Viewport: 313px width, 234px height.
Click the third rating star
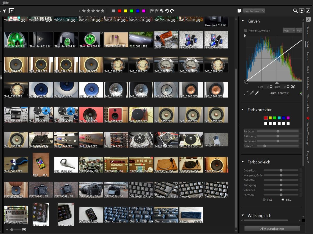pyautogui.click(x=93, y=11)
